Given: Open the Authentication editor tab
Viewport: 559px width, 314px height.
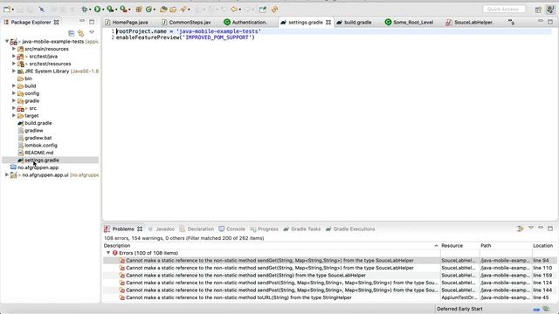Looking at the screenshot, I should 245,22.
